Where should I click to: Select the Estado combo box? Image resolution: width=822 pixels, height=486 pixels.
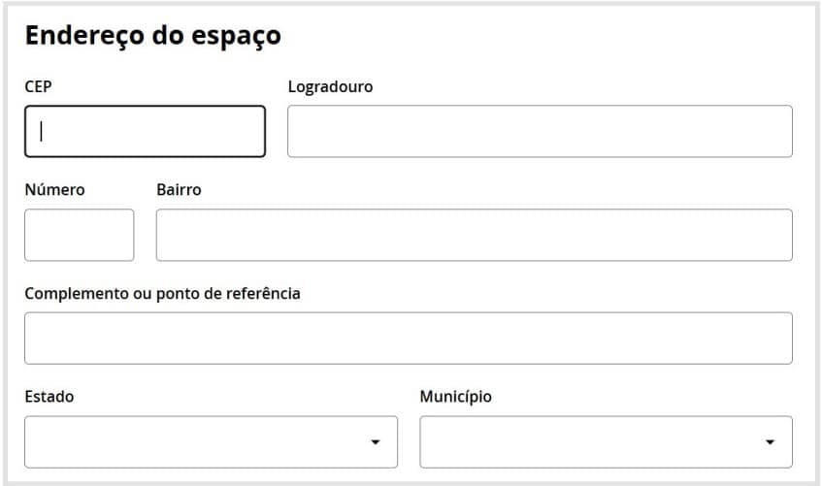[x=194, y=442]
